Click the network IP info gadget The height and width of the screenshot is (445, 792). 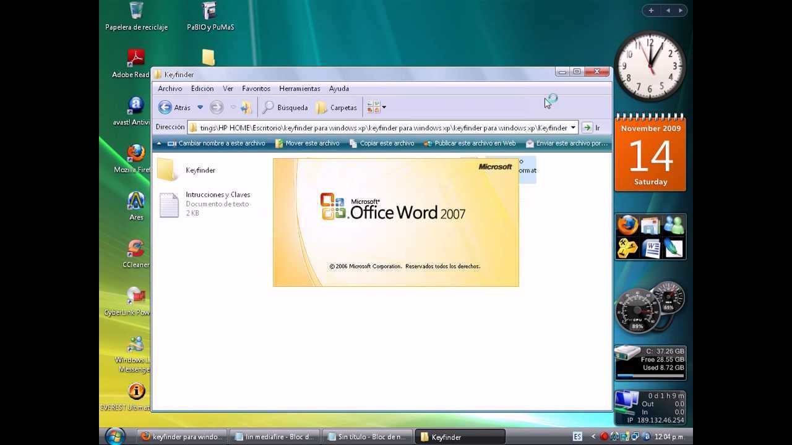(x=650, y=407)
